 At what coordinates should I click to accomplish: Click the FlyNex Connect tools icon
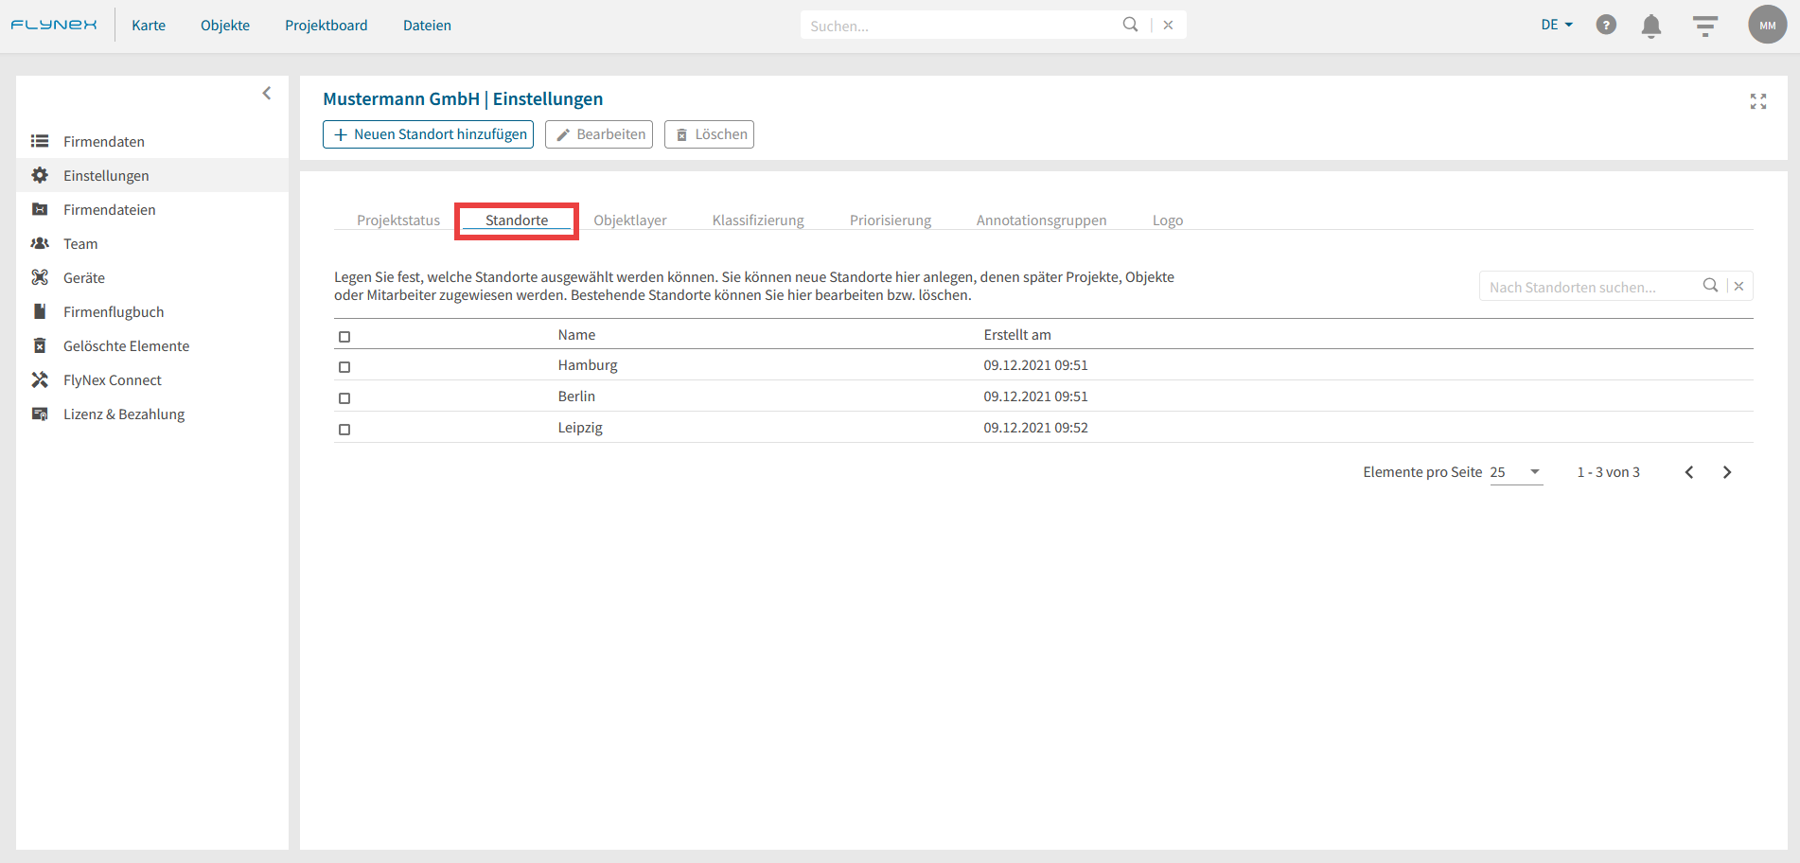pyautogui.click(x=40, y=379)
